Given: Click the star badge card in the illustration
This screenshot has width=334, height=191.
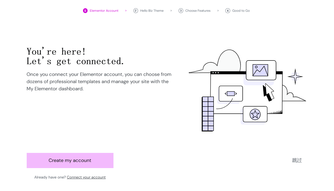Looking at the screenshot, I should (x=255, y=114).
